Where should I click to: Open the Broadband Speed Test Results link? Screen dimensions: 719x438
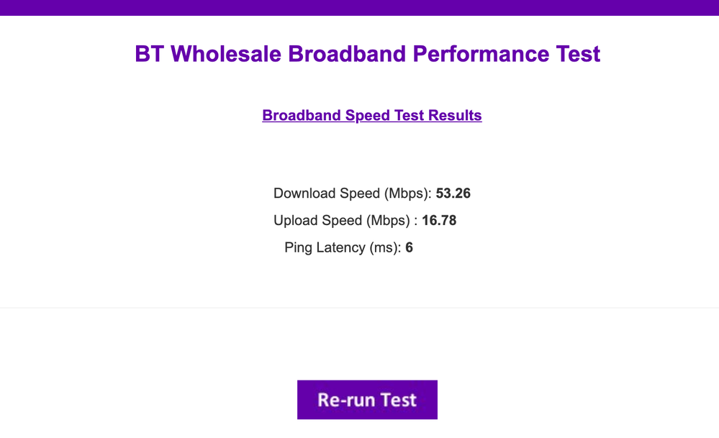[371, 115]
